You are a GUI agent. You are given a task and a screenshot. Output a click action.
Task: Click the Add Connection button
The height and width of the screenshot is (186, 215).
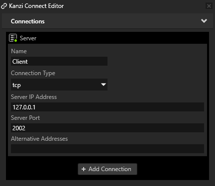(x=107, y=169)
